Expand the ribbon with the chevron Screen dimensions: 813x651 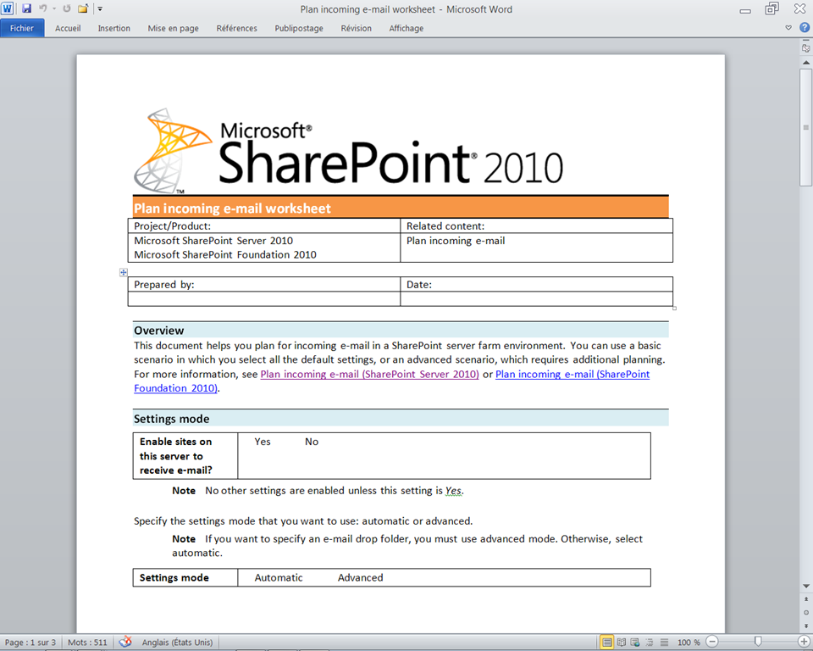pos(788,27)
